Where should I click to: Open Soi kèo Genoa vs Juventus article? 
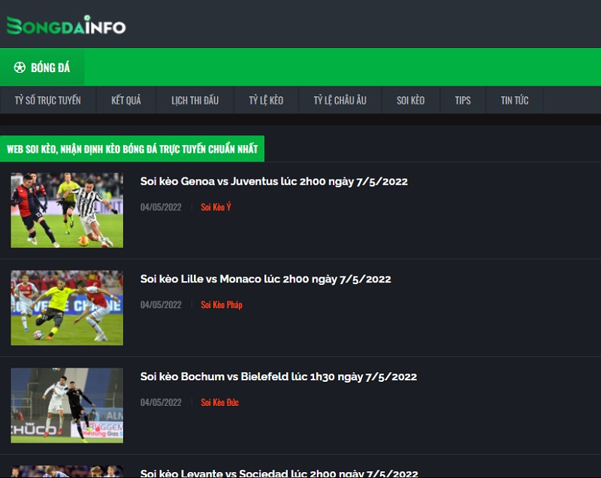tap(273, 181)
